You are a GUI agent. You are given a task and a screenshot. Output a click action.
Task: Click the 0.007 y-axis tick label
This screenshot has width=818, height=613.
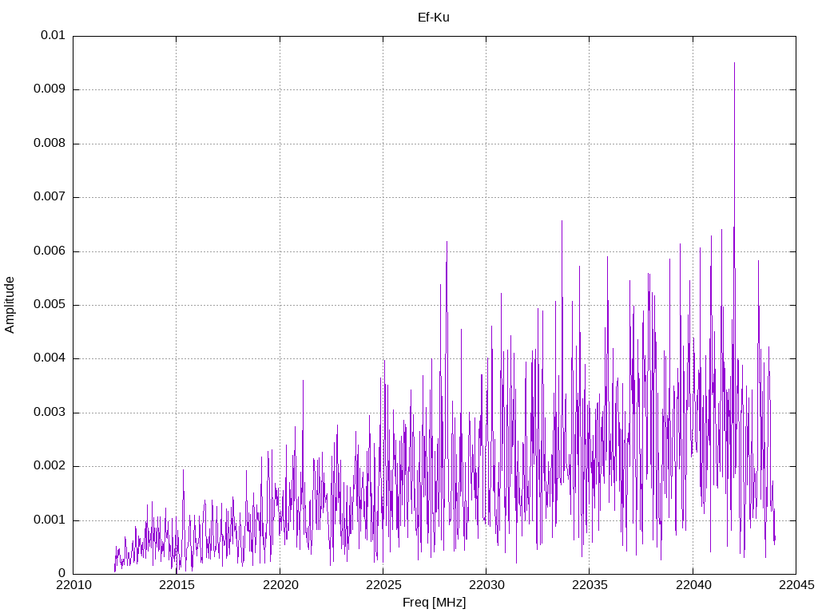49,197
